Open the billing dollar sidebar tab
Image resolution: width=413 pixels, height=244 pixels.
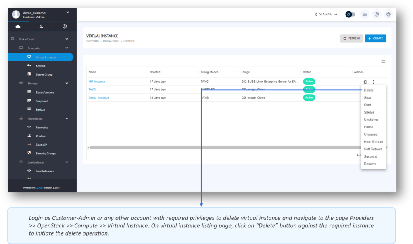[65, 26]
